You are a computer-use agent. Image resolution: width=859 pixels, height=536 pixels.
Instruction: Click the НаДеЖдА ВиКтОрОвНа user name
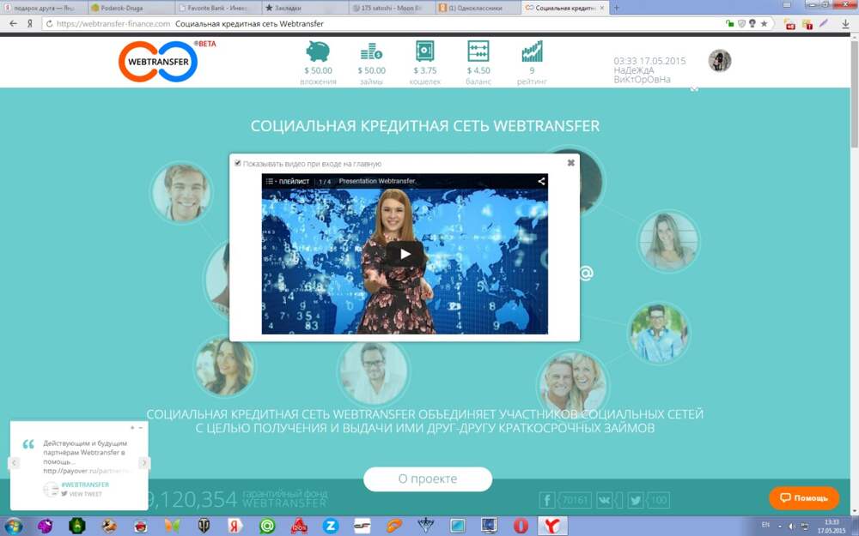(642, 75)
